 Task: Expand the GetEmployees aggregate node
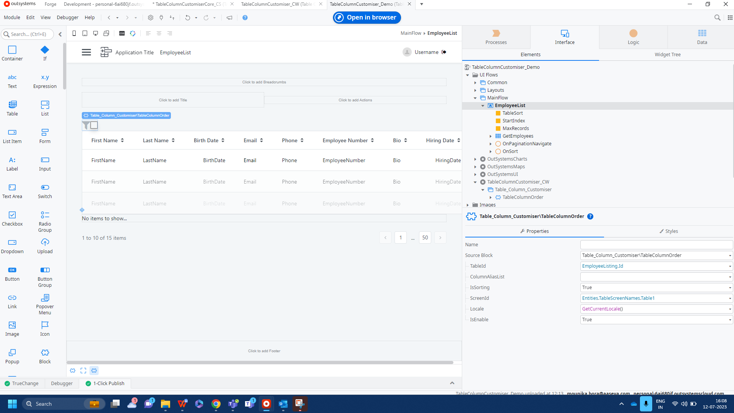pos(490,136)
